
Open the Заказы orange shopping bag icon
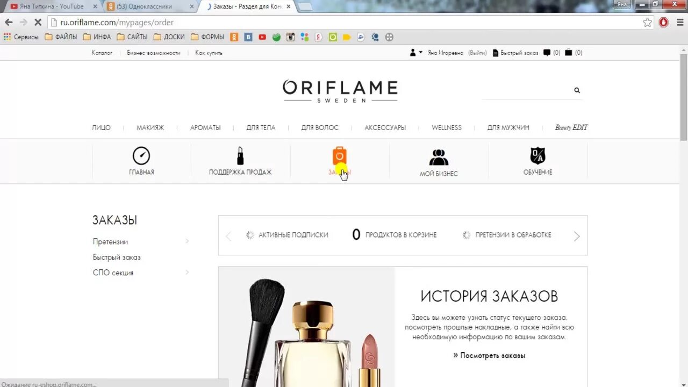click(x=339, y=156)
